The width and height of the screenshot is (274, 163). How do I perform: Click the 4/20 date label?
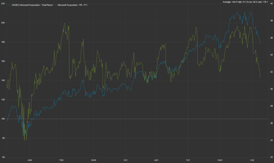coord(30,160)
